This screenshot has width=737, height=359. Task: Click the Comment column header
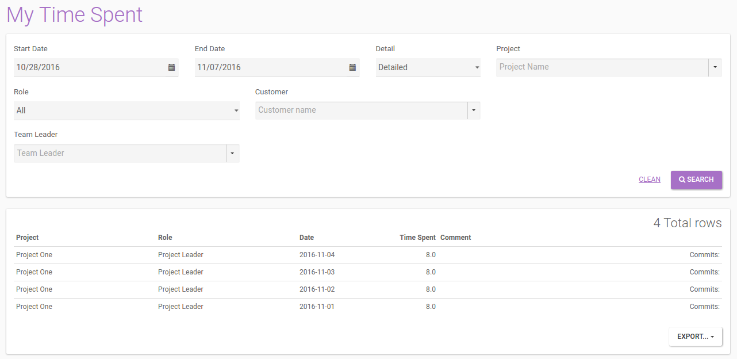(456, 238)
